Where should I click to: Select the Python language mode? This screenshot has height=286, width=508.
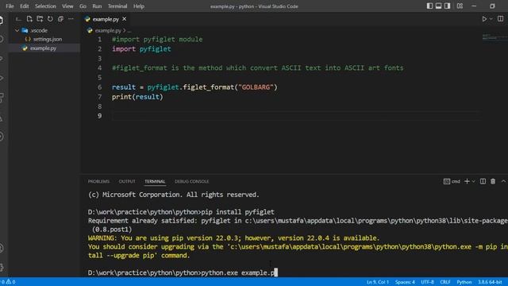(464, 282)
